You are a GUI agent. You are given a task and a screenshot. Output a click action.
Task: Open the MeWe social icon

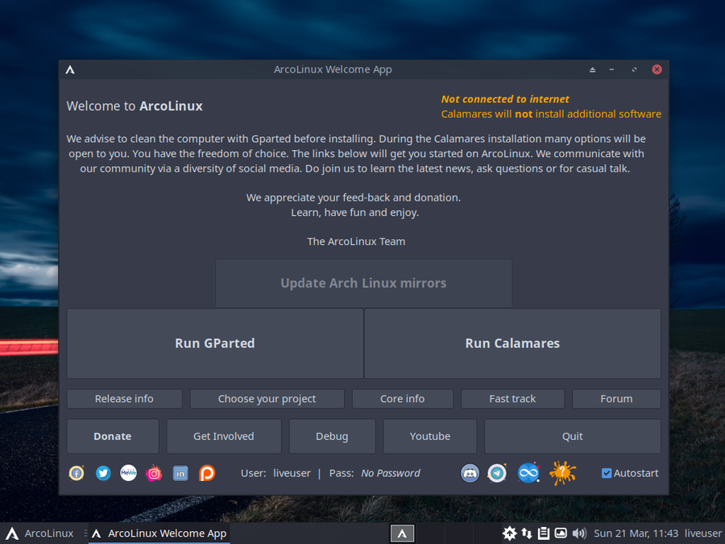click(x=129, y=473)
